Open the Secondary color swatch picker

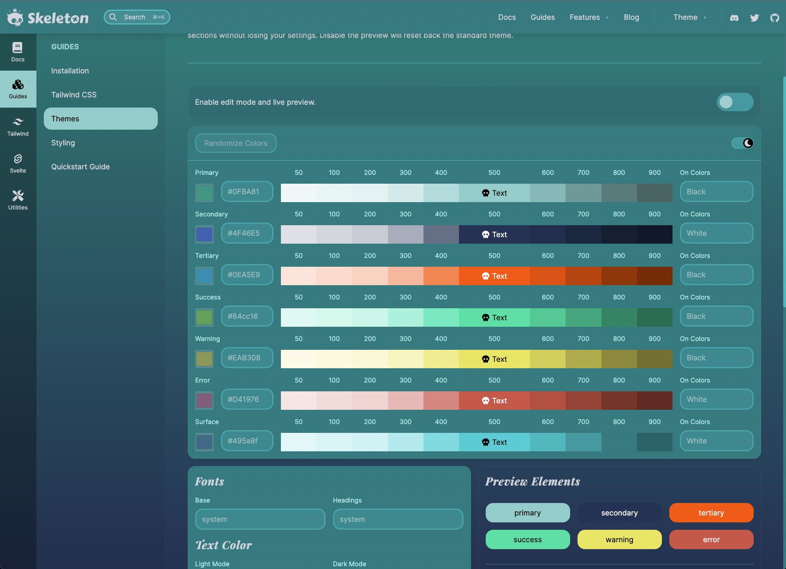[x=204, y=234]
